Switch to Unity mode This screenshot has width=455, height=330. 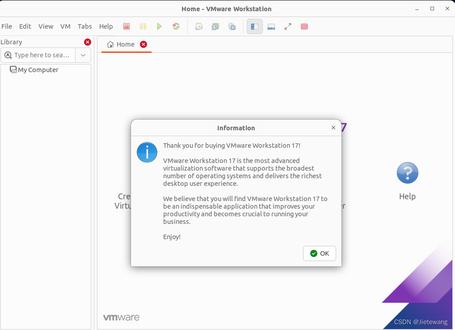pos(304,26)
